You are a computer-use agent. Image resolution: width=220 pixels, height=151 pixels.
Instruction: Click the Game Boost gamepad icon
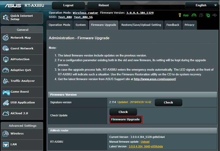click(x=6, y=93)
